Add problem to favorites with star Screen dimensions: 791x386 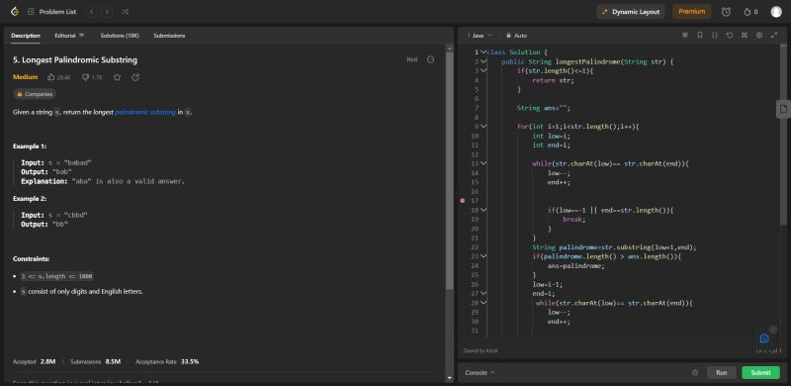(x=117, y=77)
